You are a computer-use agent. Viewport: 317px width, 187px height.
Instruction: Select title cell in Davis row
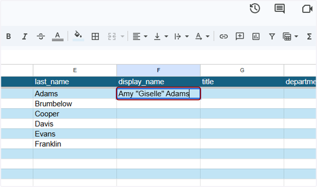pos(242,124)
